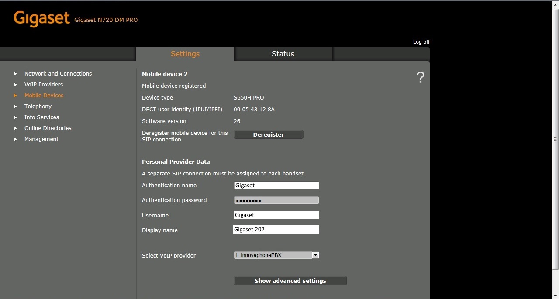
Task: Open Management menu entry
Action: (41, 139)
